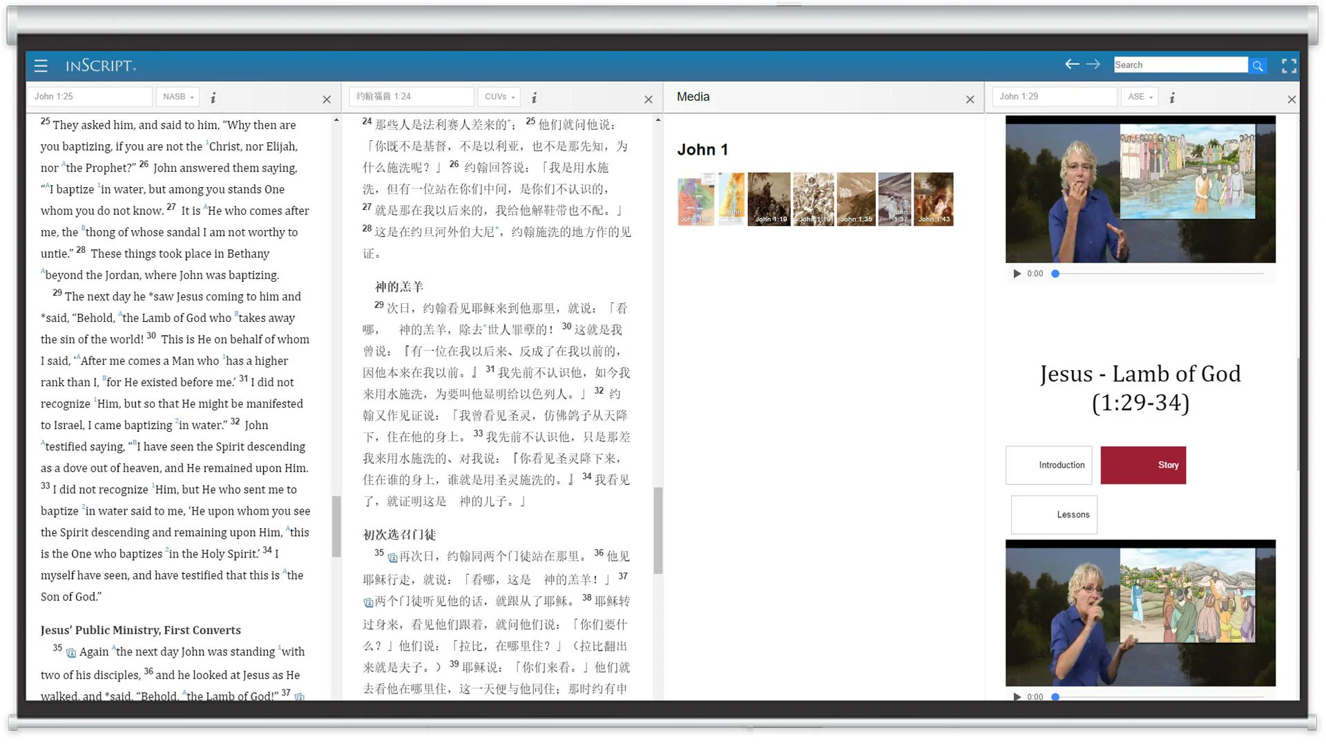Expand the ASE version dropdown
Screen dimensions: 1326x746
[x=1140, y=97]
